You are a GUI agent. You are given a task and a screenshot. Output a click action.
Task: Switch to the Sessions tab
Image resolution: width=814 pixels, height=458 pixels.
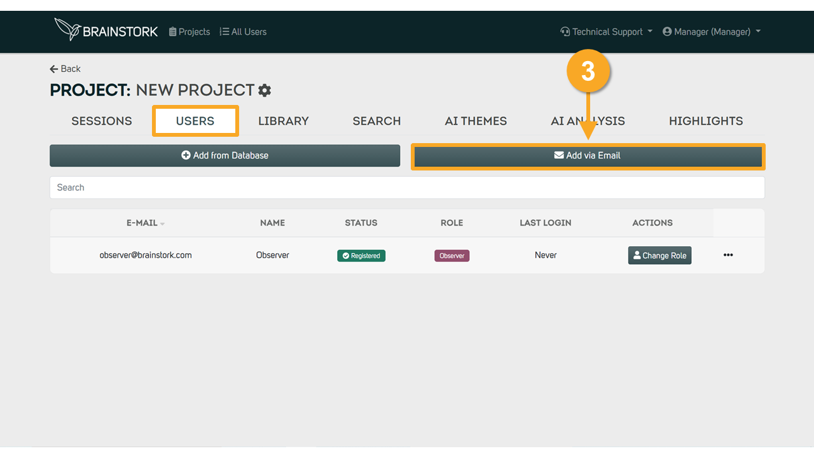pyautogui.click(x=102, y=121)
